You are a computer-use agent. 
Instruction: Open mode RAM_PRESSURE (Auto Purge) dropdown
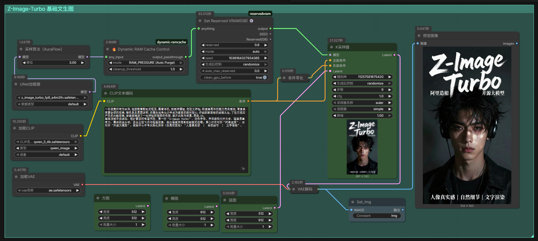pyautogui.click(x=146, y=63)
